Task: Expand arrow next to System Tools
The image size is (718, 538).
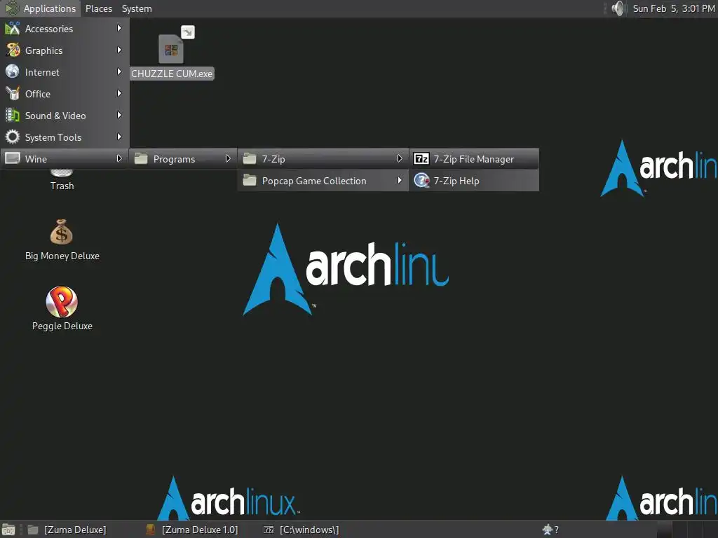Action: [119, 137]
